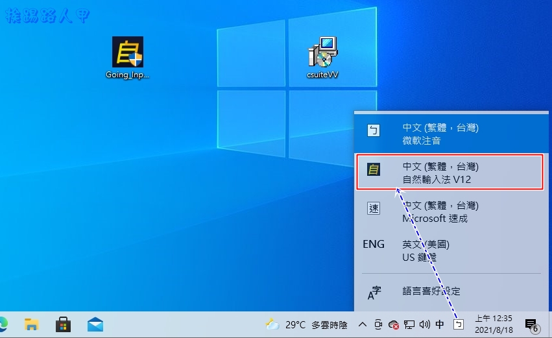Click the Microsoft Edge taskbar icon
The image size is (552, 338).
coord(3,324)
